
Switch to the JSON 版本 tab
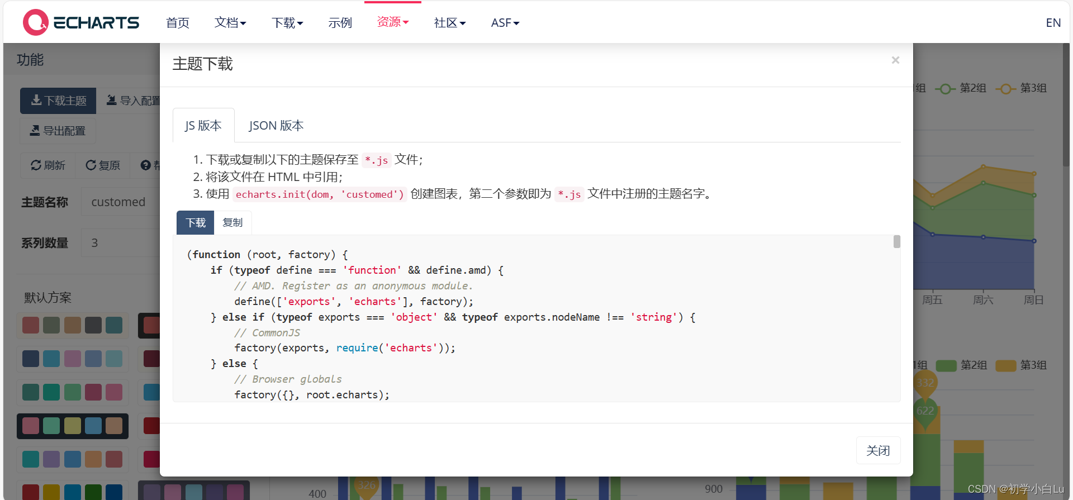coord(276,125)
